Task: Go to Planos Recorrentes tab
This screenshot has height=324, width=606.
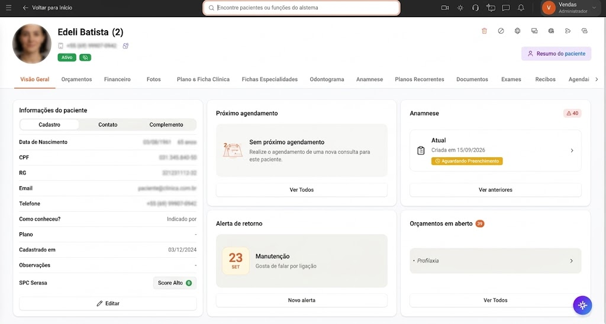Action: tap(420, 79)
